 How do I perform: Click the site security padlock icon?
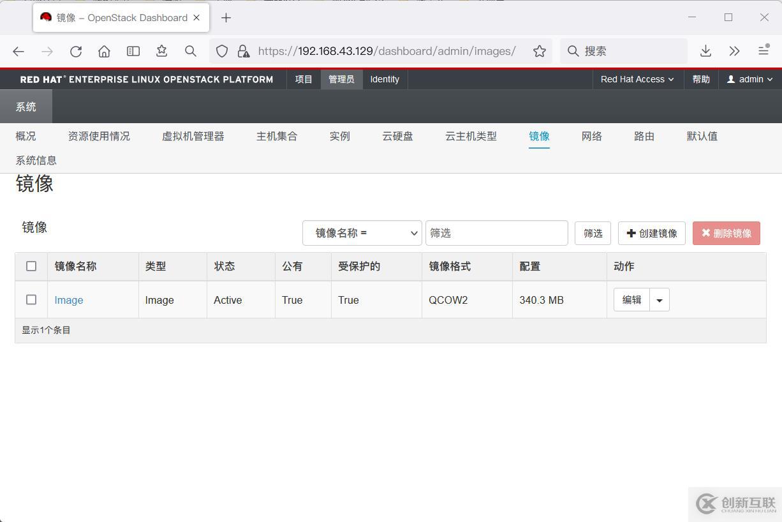243,51
